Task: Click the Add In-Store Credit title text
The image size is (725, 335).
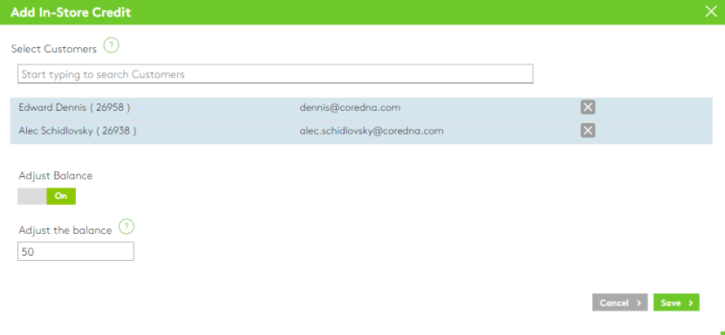Action: click(x=71, y=12)
